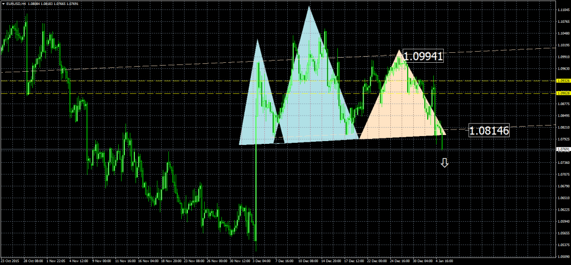Select the 1.09941 price label

pyautogui.click(x=422, y=56)
